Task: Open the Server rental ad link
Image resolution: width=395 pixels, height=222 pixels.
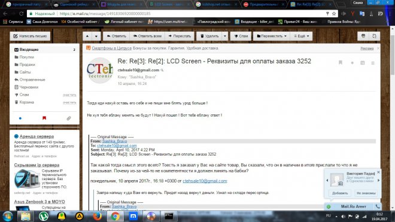Action: pyautogui.click(x=37, y=136)
